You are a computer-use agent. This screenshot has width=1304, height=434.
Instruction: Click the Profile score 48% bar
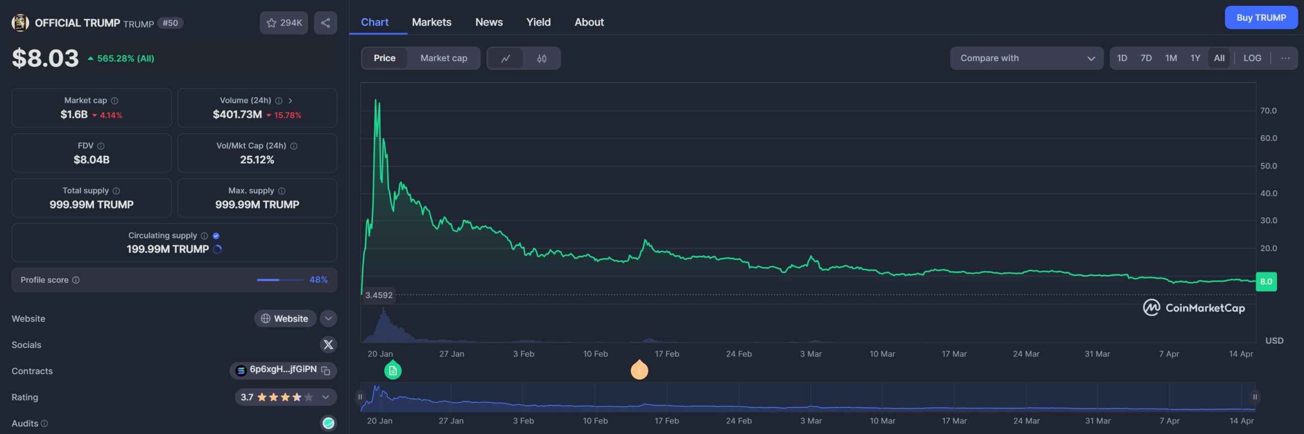(x=279, y=280)
